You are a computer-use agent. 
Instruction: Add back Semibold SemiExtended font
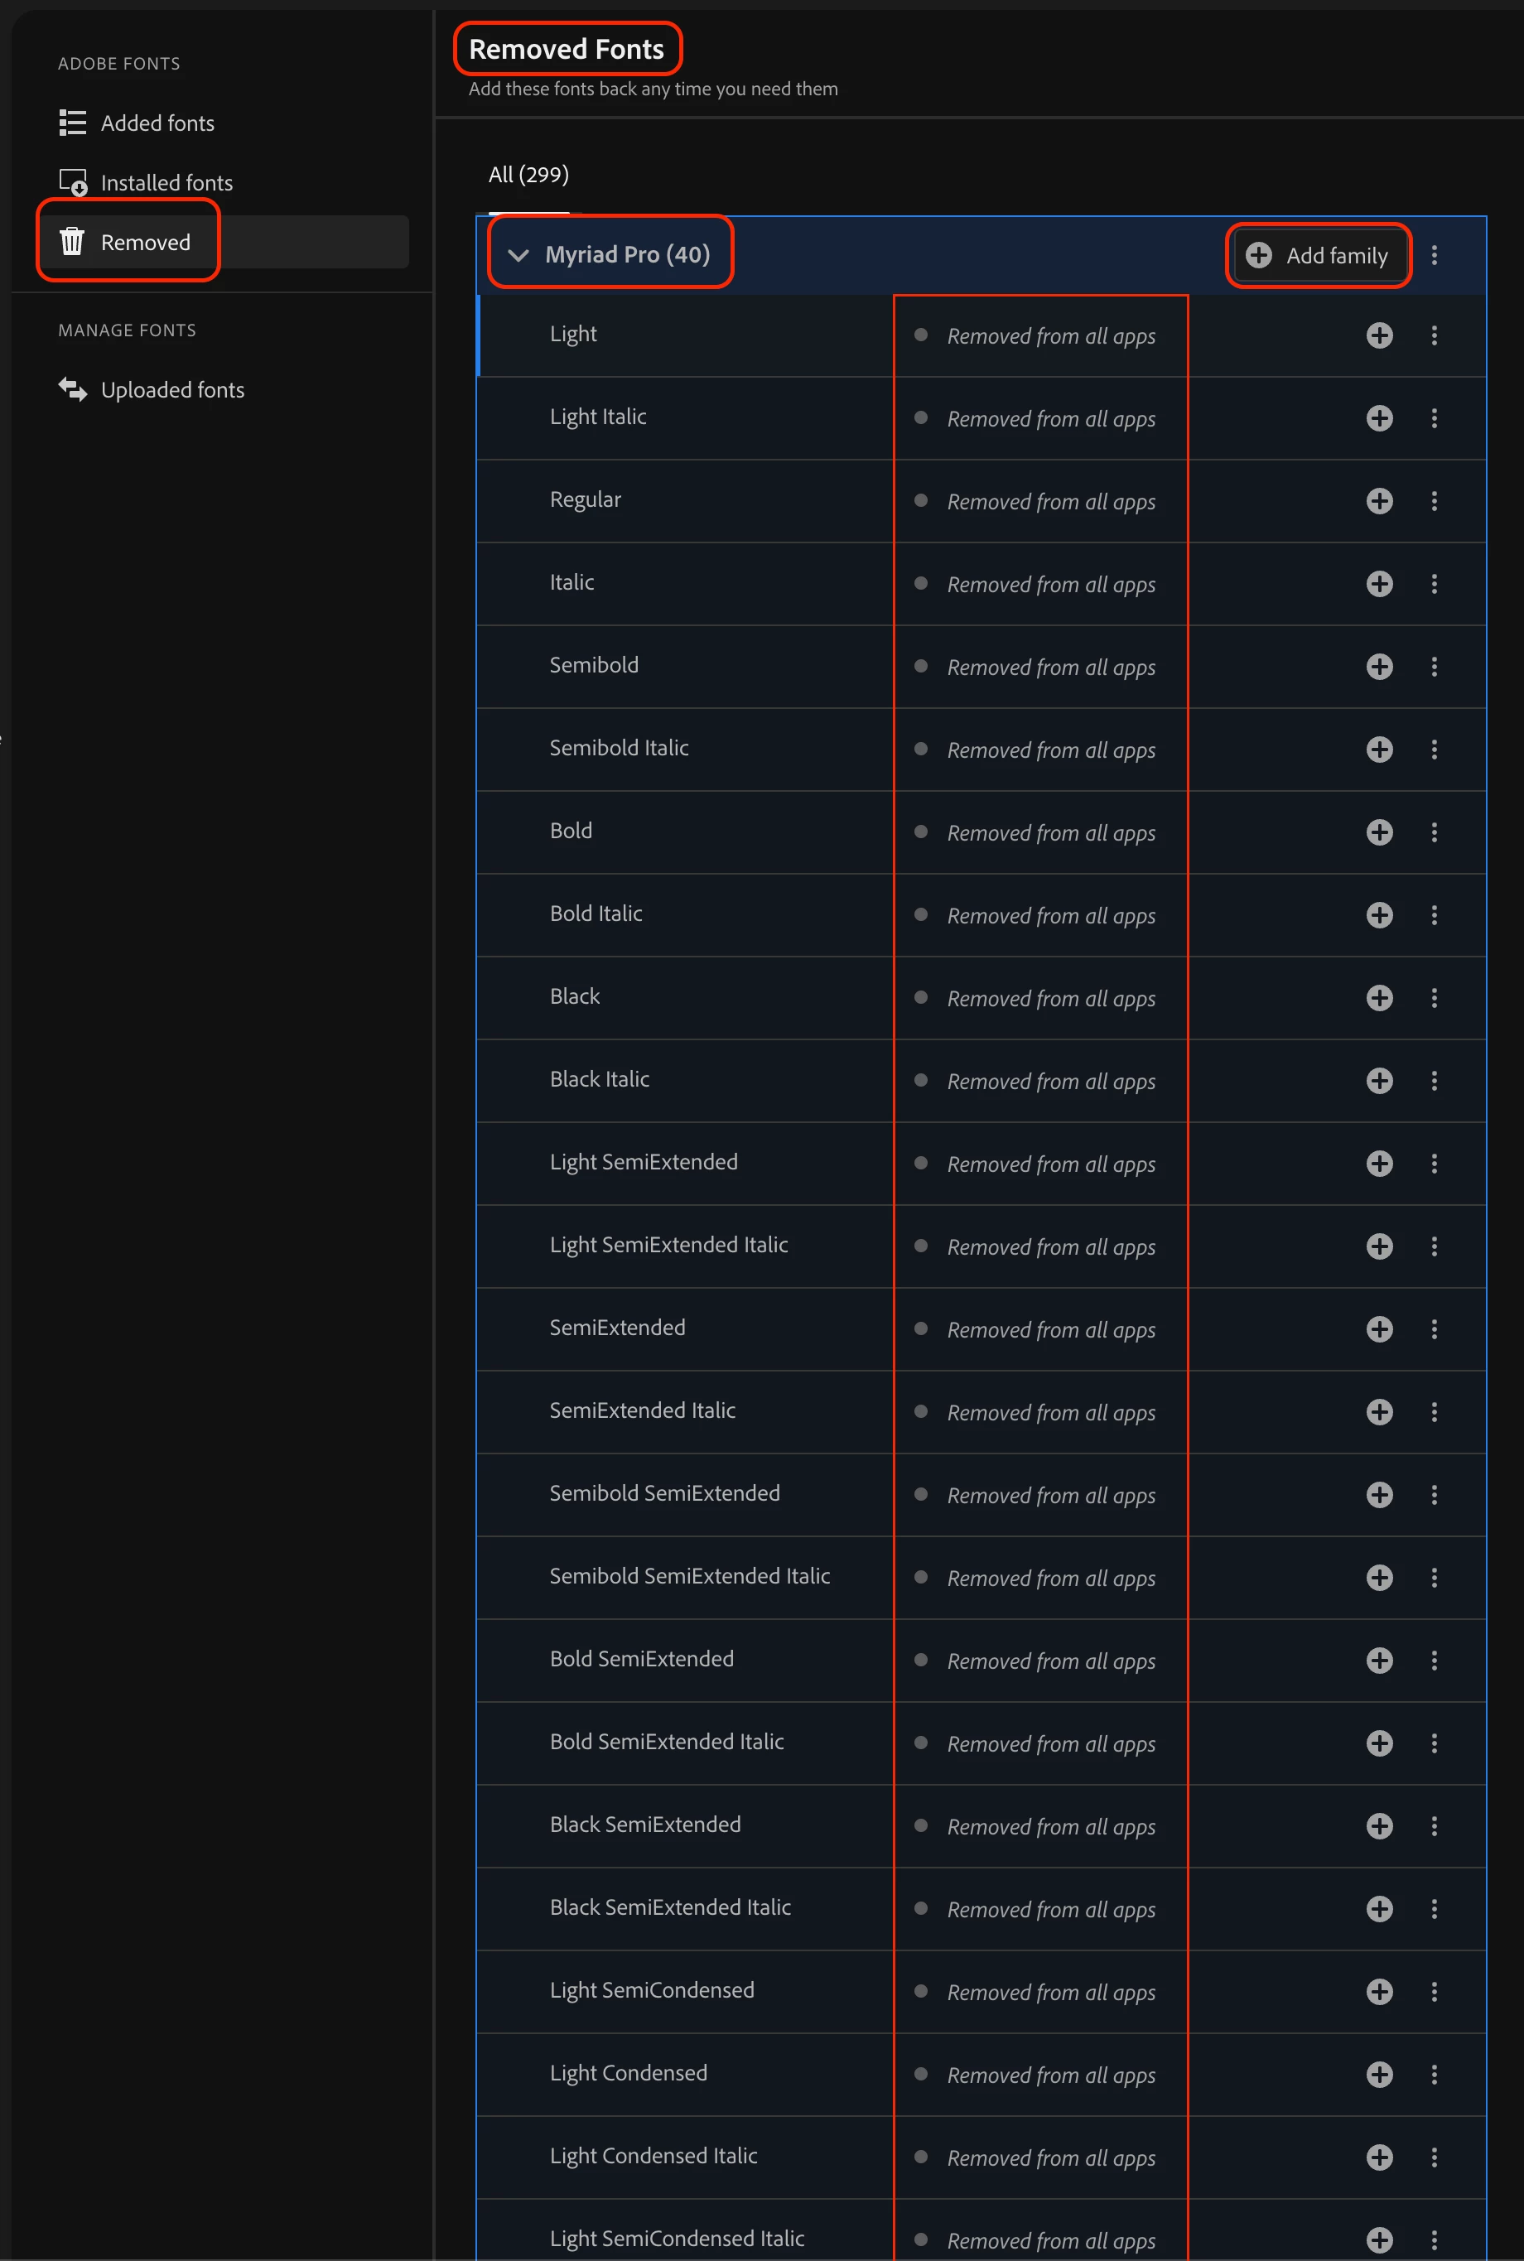[1379, 1496]
